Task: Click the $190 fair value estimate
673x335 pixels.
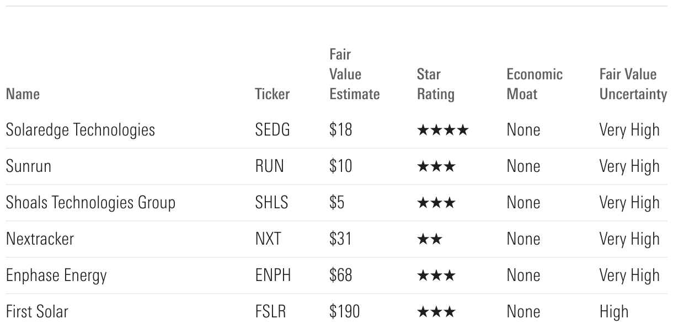Action: [344, 312]
